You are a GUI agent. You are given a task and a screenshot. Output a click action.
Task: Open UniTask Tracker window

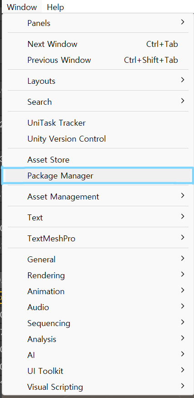(x=98, y=123)
